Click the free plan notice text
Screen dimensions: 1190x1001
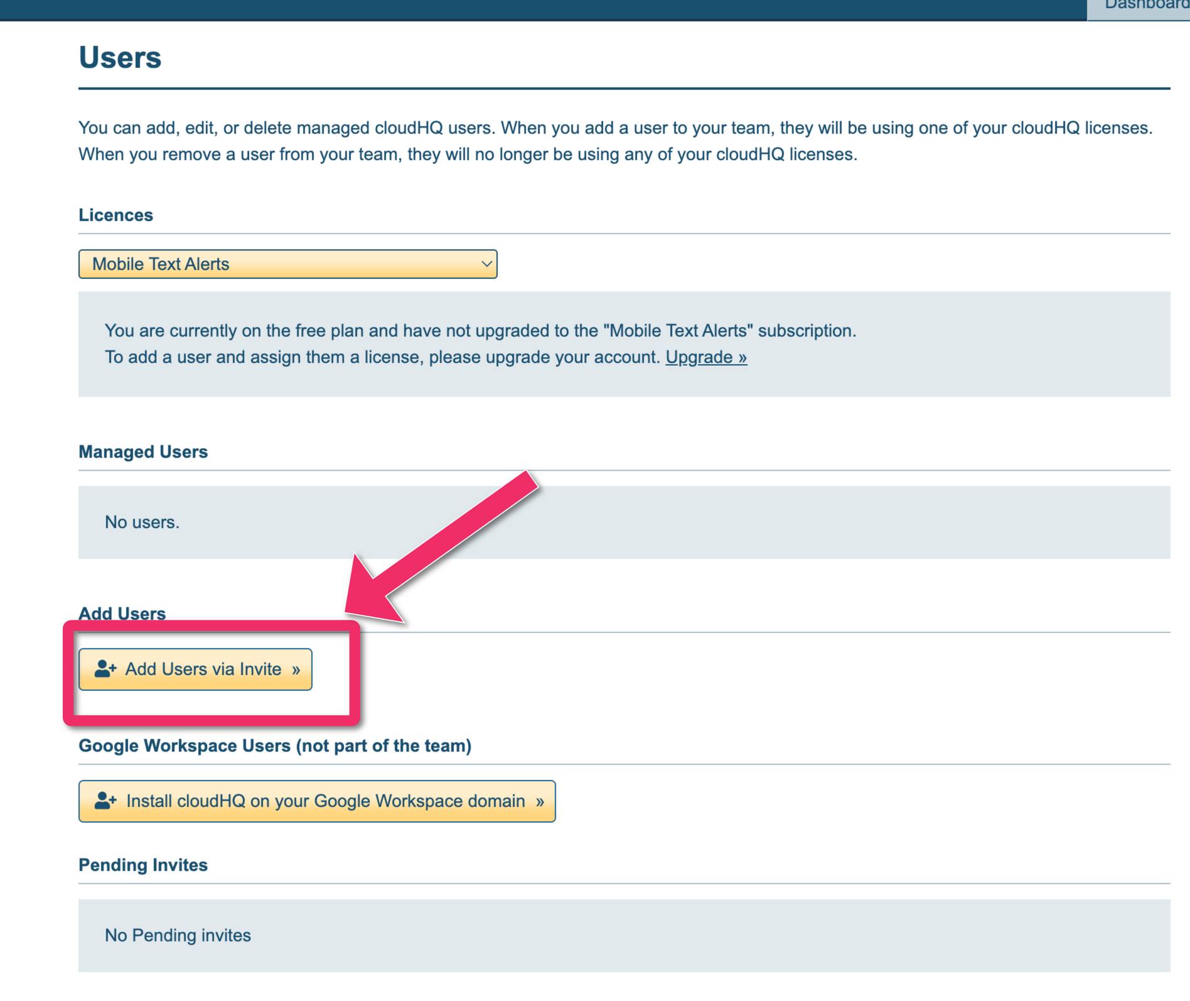pos(480,344)
